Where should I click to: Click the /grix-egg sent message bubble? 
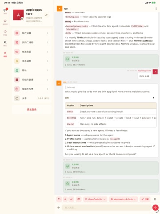tap(144, 76)
